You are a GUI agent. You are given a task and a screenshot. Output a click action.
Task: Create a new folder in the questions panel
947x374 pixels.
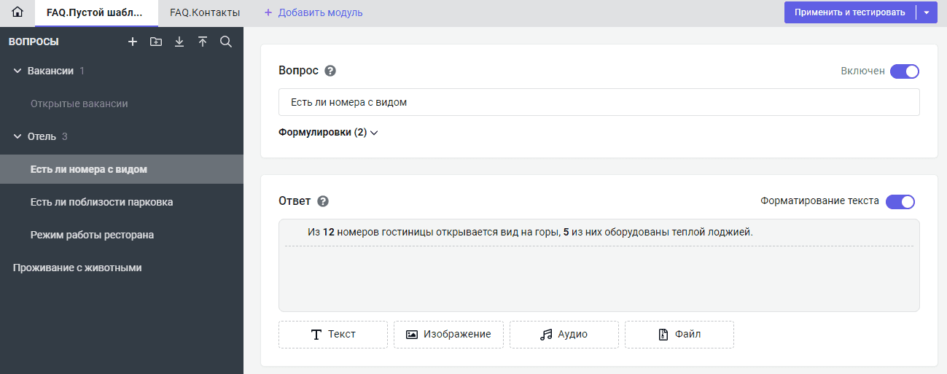[x=156, y=42]
